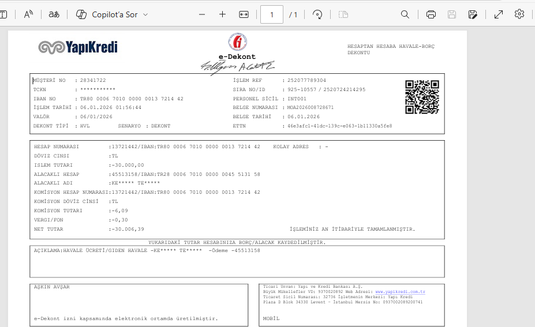Select commission amount -6,09

(120, 211)
